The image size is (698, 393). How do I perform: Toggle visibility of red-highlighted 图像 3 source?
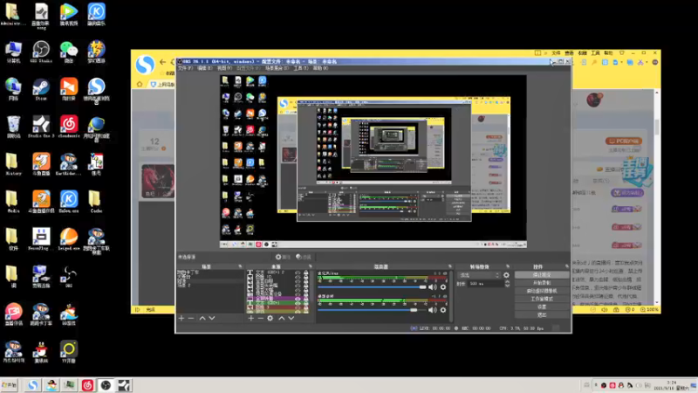tap(298, 307)
